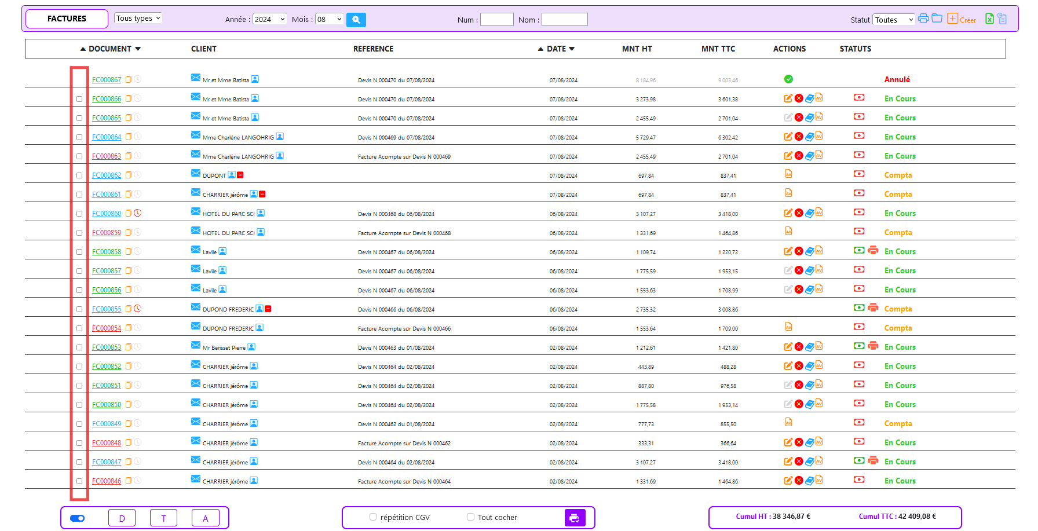
Task: Open the blue folder icon in top bar
Action: tap(937, 19)
